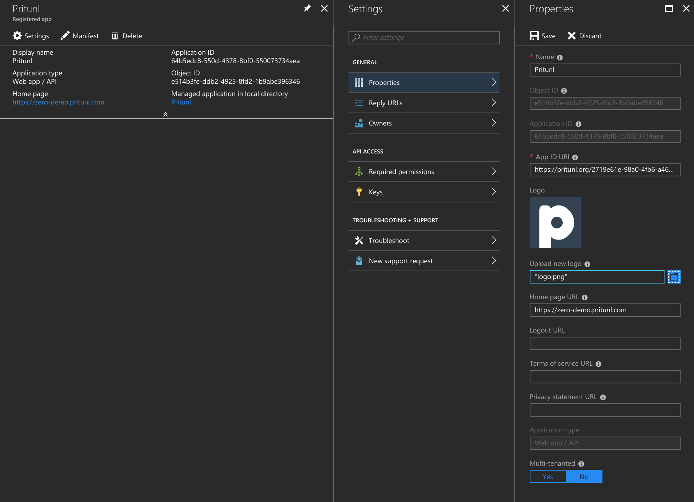Open Reply URLs in the Settings menu

tap(424, 103)
